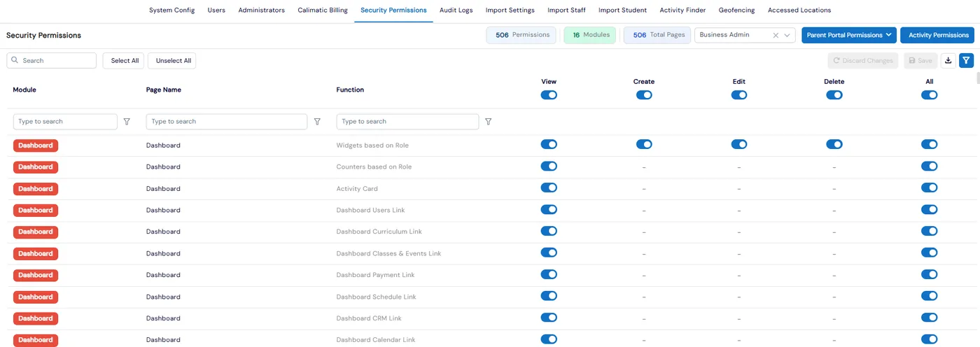Click the download export icon
980x347 pixels.
point(948,61)
